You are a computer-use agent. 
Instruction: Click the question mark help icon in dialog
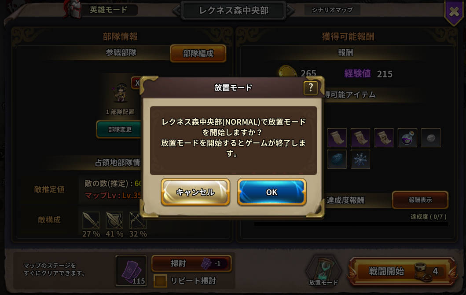tap(310, 87)
